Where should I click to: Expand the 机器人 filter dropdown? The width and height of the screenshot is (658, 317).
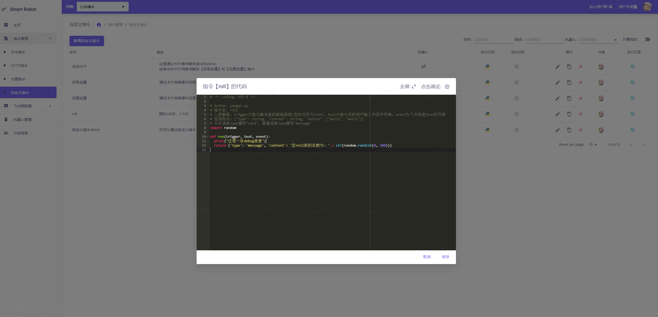click(x=615, y=40)
